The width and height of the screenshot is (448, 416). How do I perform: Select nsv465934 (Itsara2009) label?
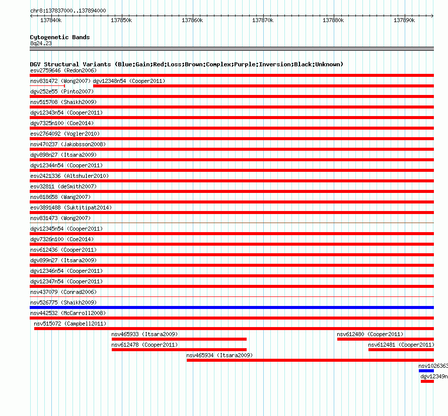[x=219, y=355]
